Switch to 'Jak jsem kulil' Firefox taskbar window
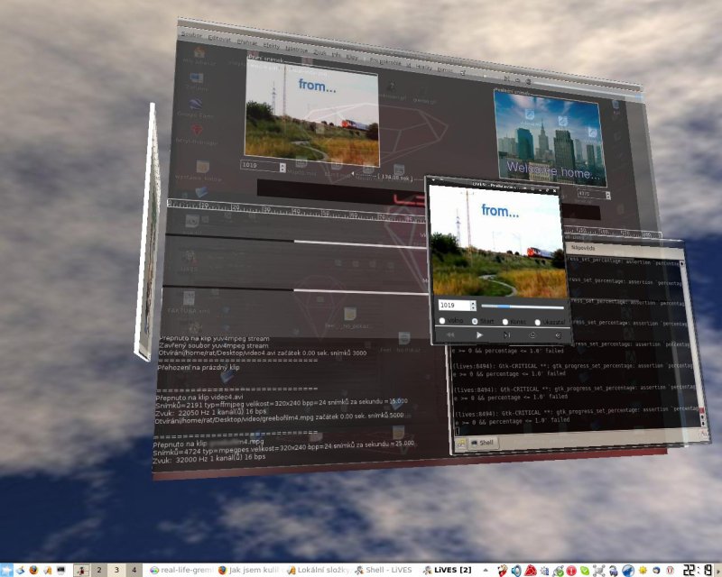Image resolution: width=722 pixels, height=577 pixels. [249, 570]
